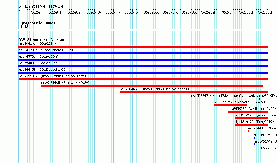Image resolution: width=277 pixels, height=163 pixels.
Task: Click the 36269.5k ruler tick label
Action: [132, 12]
